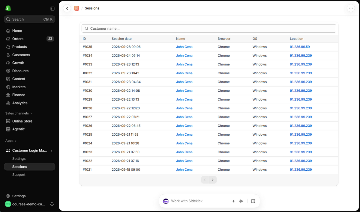
Task: Click the Shopify logo icon
Action: point(8,8)
